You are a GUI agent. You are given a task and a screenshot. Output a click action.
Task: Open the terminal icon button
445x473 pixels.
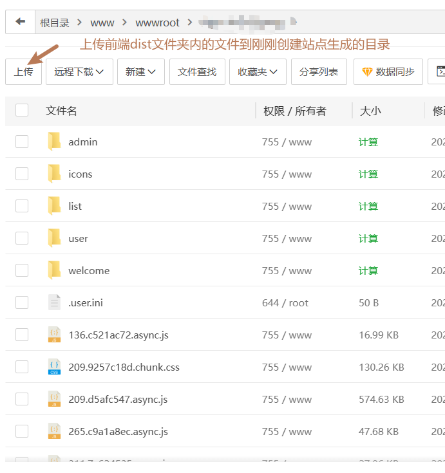(440, 72)
